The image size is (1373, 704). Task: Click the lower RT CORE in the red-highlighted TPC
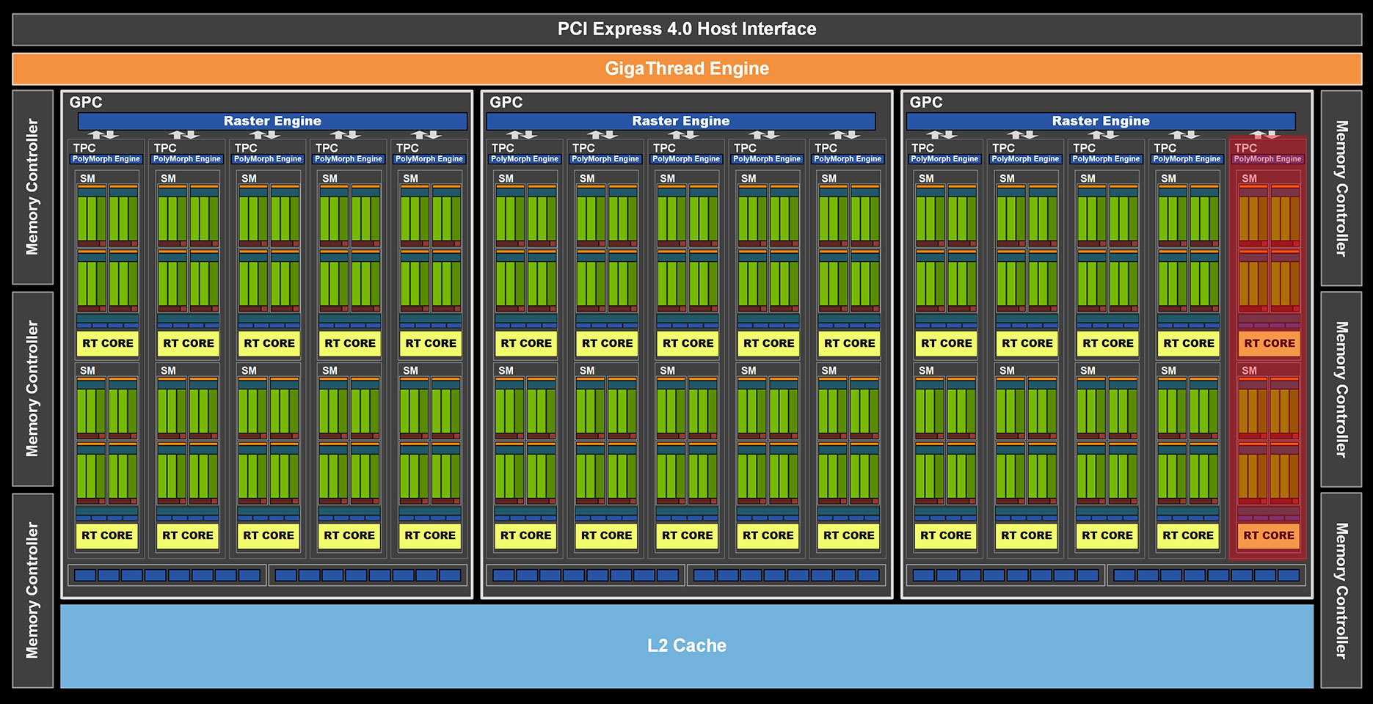tap(1269, 536)
